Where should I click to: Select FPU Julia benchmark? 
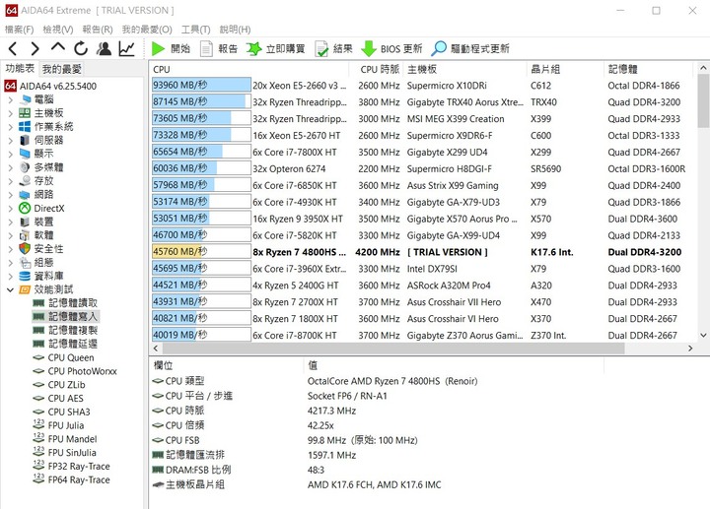click(58, 425)
